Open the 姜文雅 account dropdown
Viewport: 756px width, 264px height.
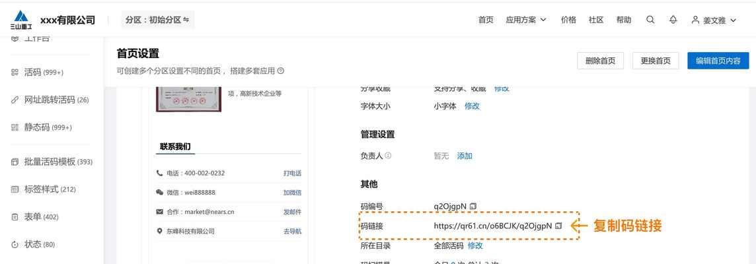tap(714, 20)
